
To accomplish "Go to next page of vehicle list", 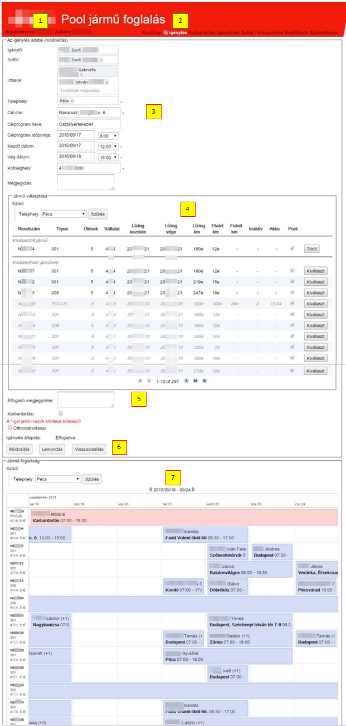I will click(x=186, y=381).
